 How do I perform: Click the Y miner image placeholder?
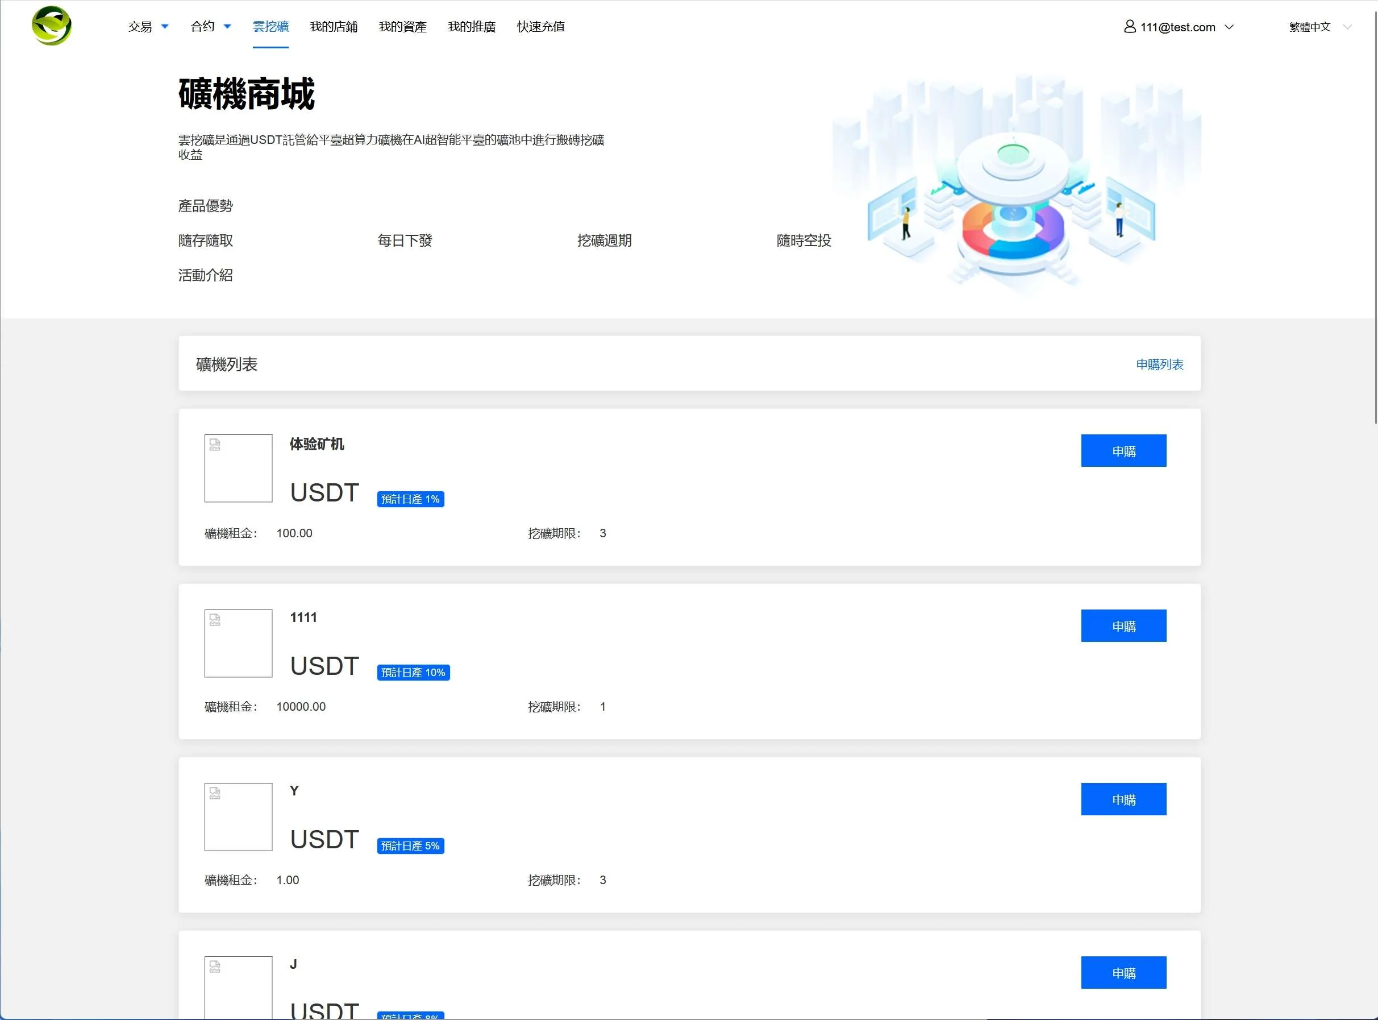point(238,816)
